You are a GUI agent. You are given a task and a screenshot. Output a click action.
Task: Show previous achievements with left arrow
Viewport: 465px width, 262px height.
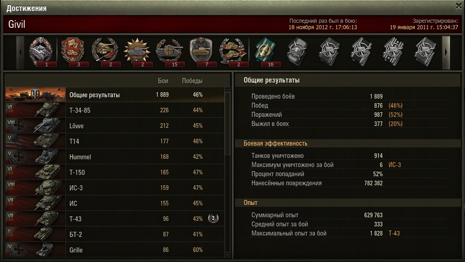coord(20,52)
